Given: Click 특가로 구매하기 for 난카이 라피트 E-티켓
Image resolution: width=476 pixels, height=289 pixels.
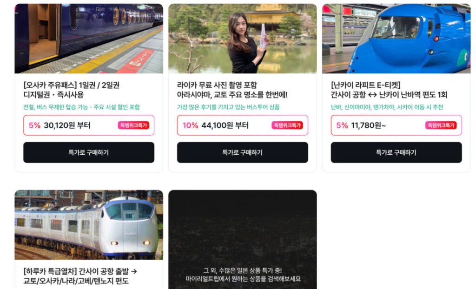Looking at the screenshot, I should click(x=396, y=152).
